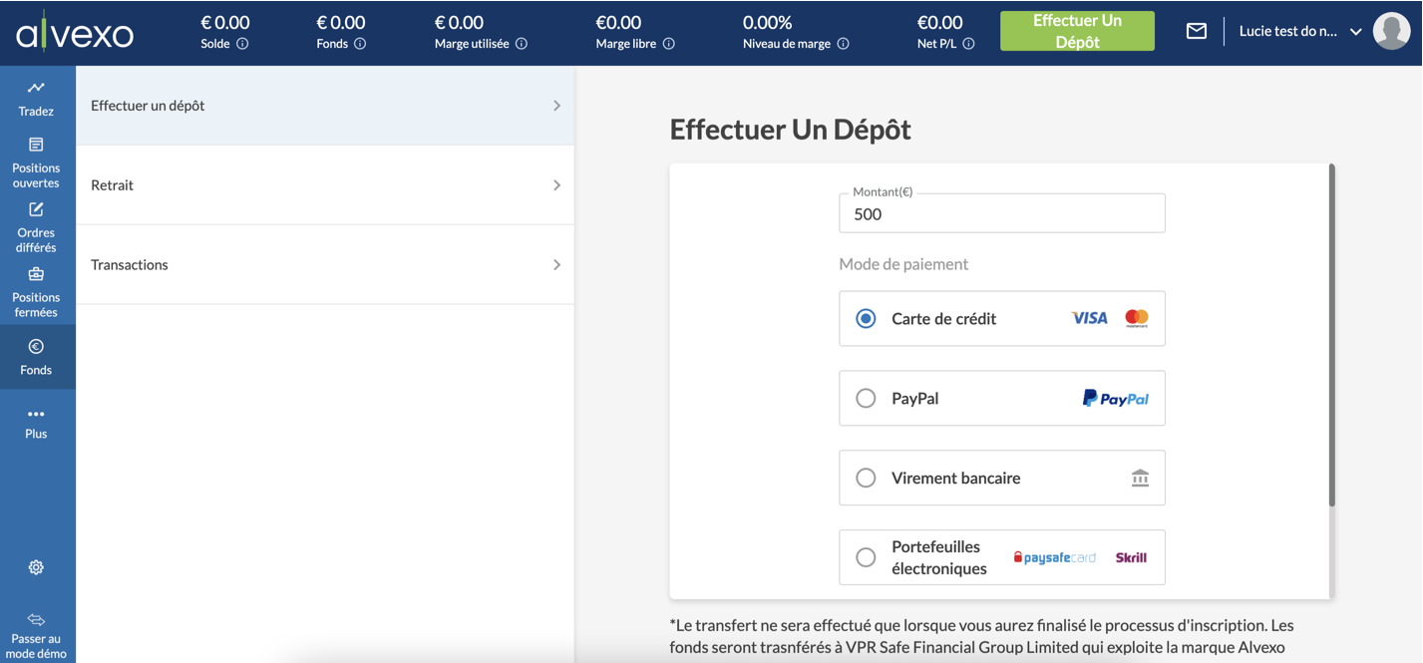
Task: Click the Montant amount input field
Action: coord(1001,214)
